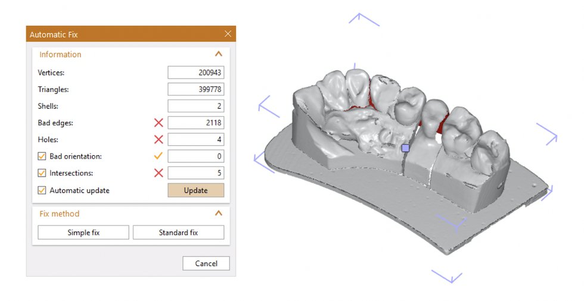584x301 pixels.
Task: Select the Shells value field
Action: click(x=196, y=106)
